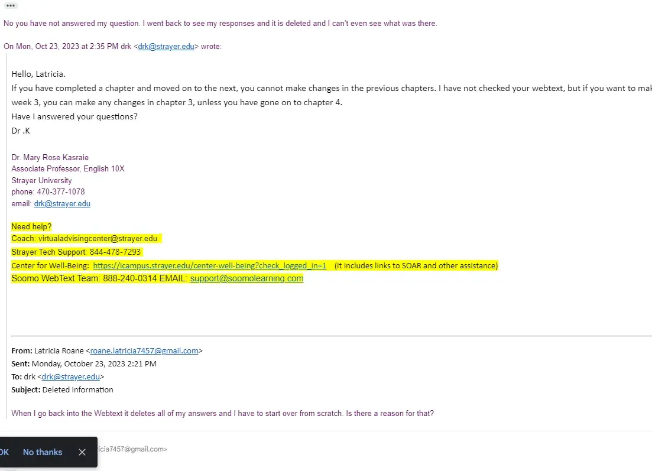Screen dimensions: 652x471
Task: Click the 'Have I answered your questions?' line
Action: [x=74, y=117]
